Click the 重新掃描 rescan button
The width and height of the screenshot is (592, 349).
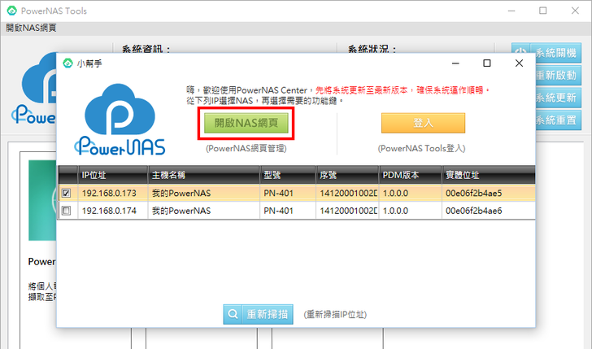pyautogui.click(x=259, y=314)
